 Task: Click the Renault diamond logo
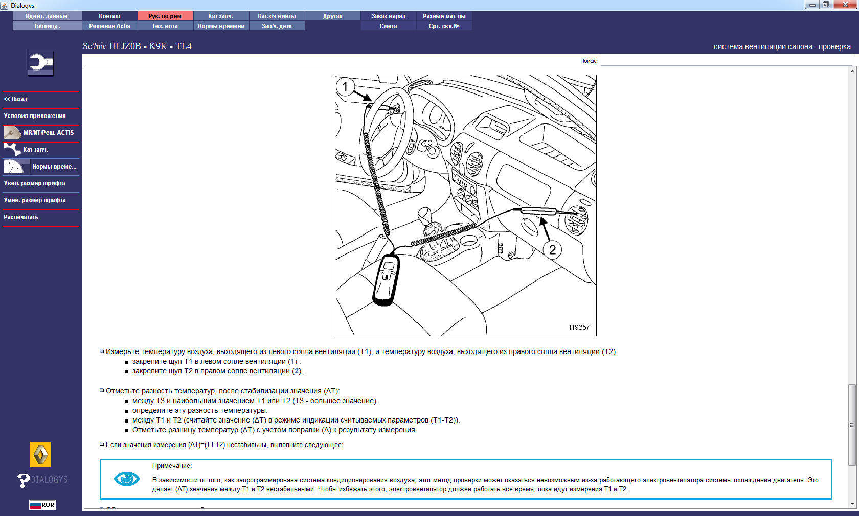tap(40, 455)
